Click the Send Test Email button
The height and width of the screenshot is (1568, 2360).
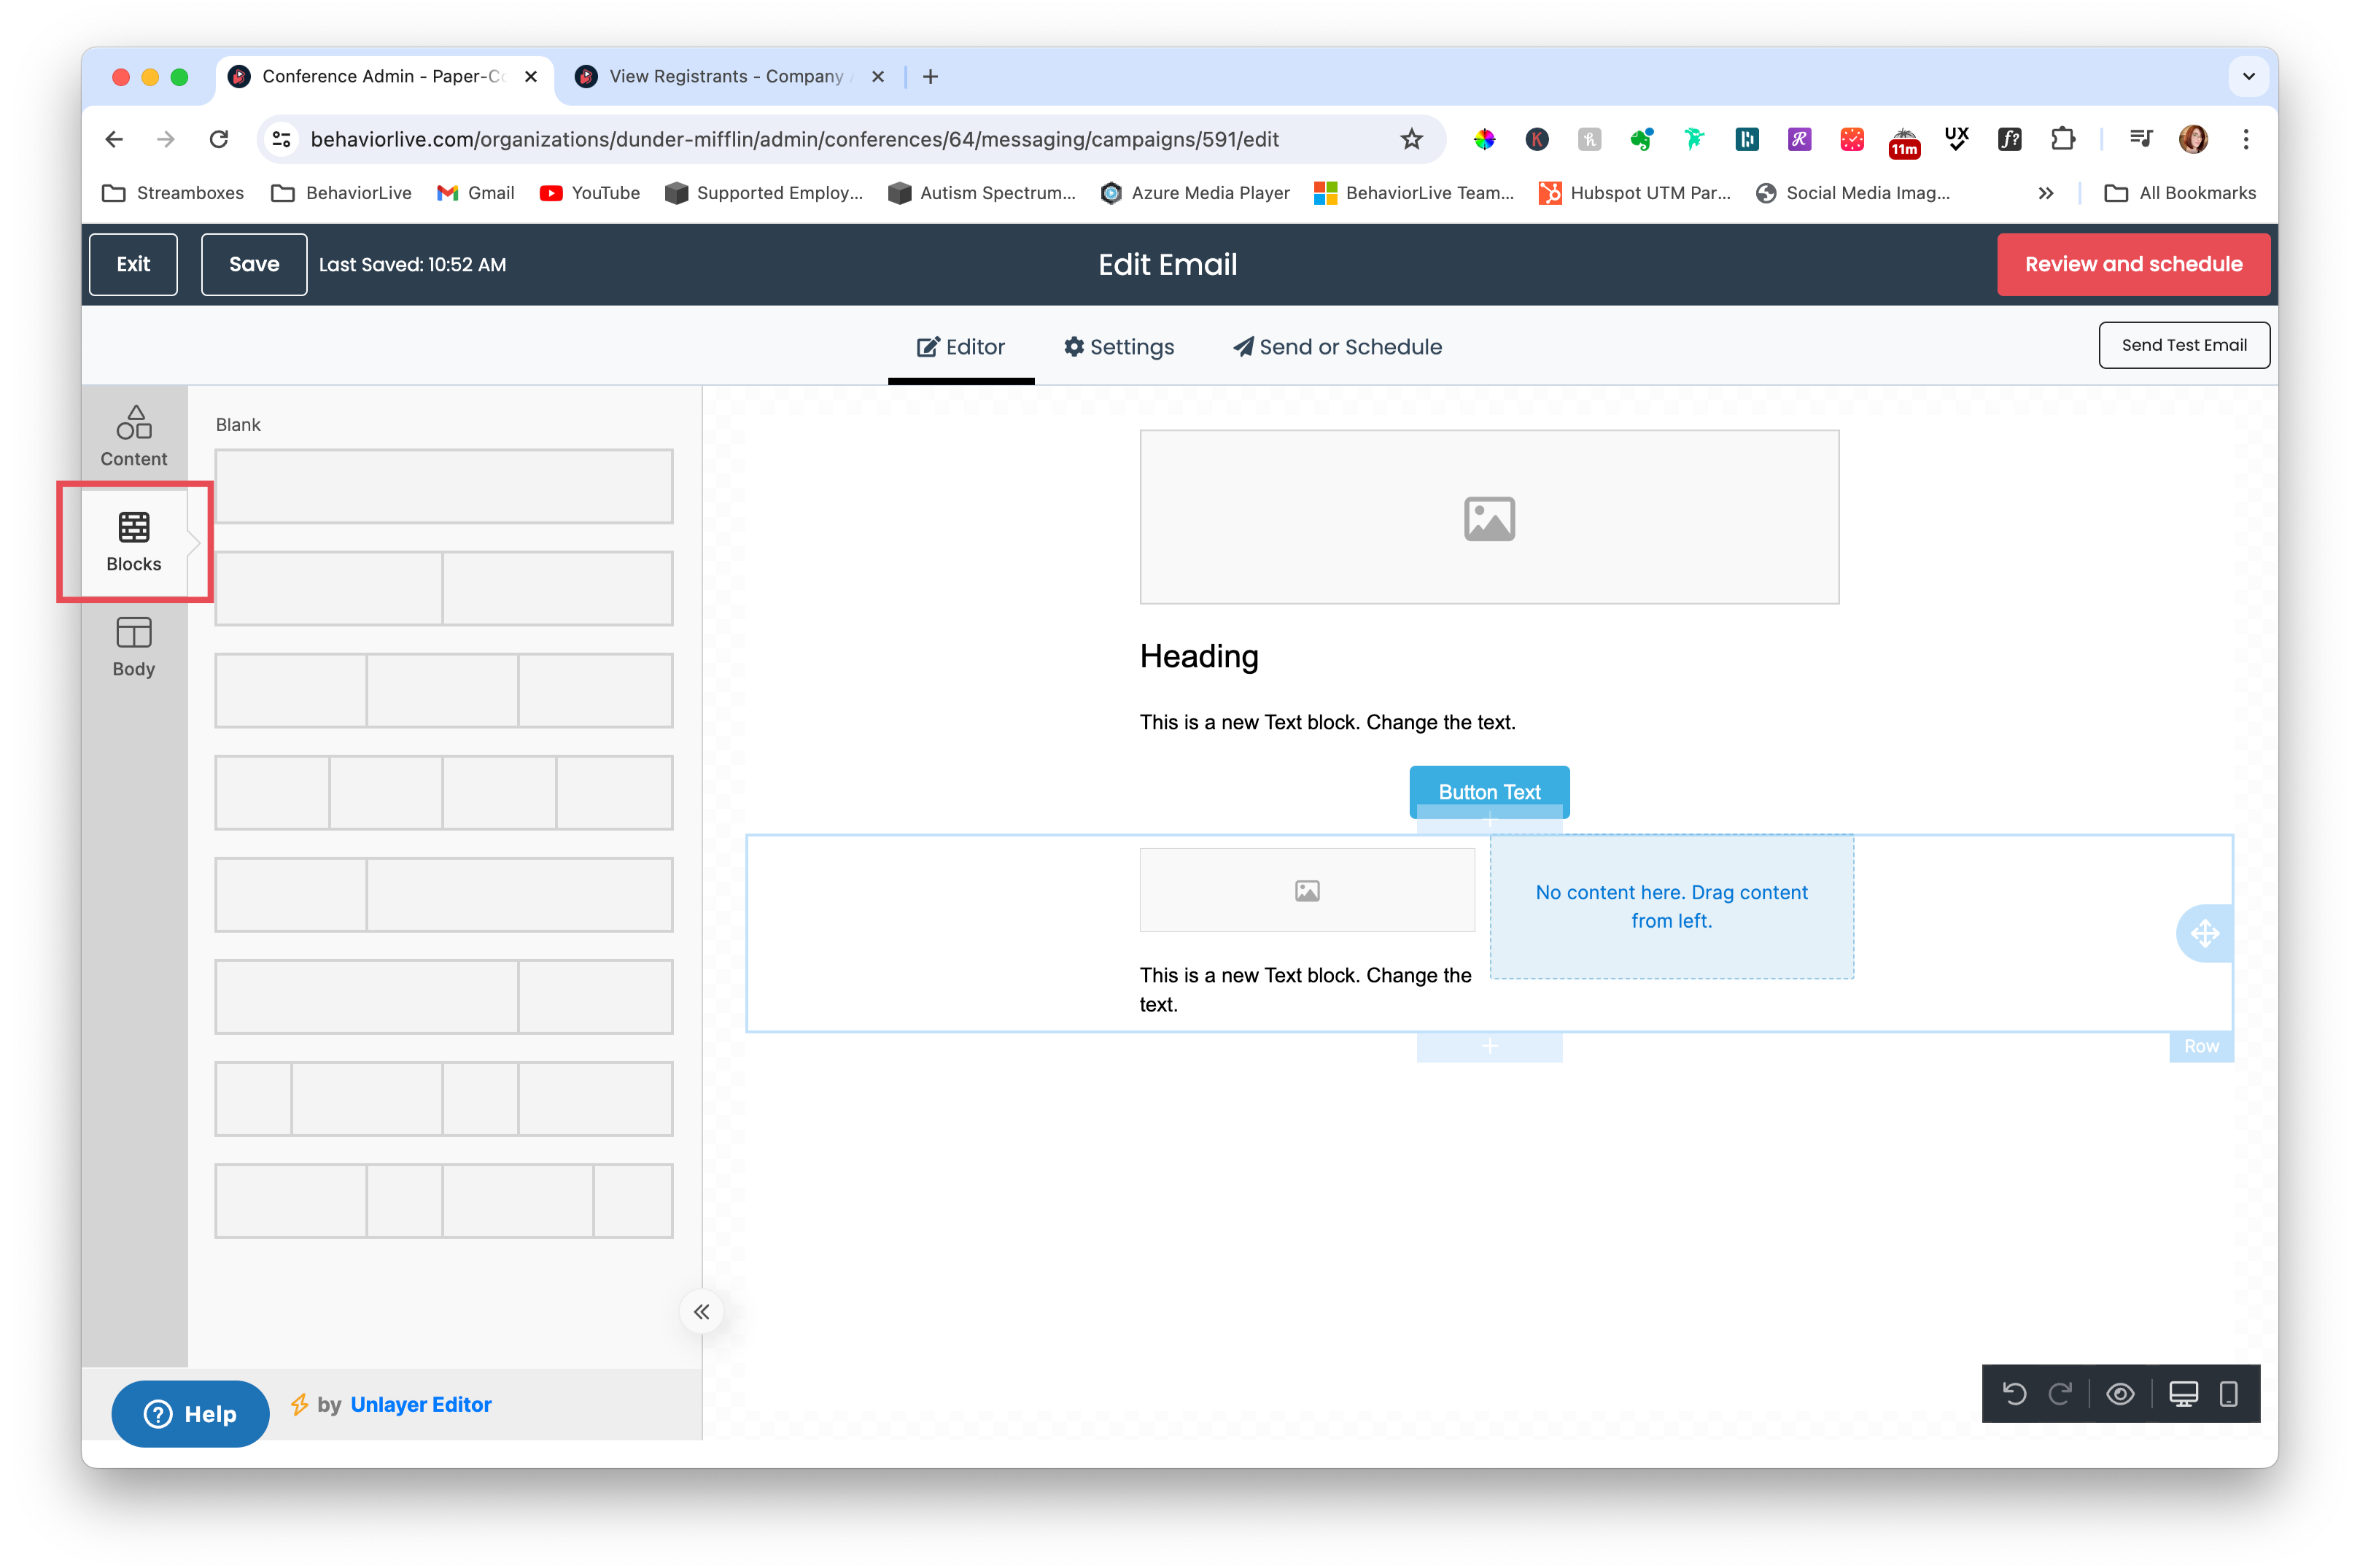[x=2184, y=344]
